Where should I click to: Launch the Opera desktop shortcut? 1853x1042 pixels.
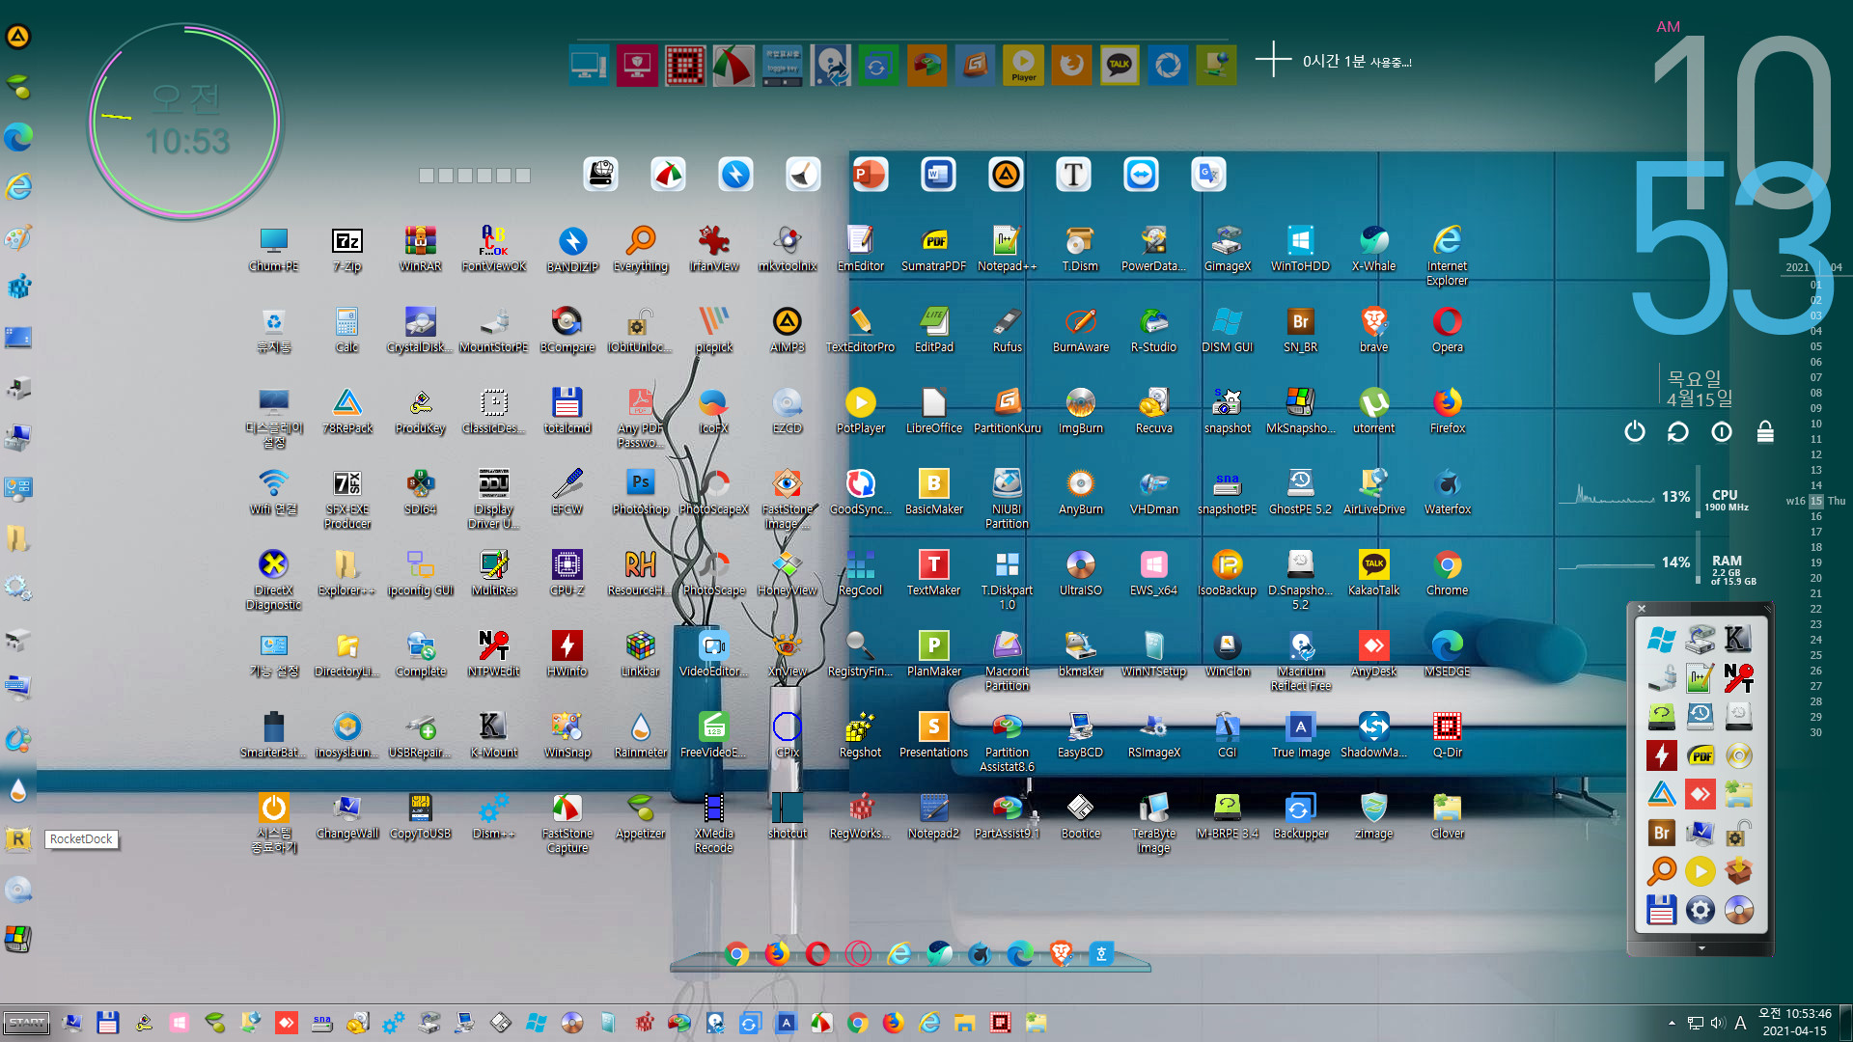(x=1447, y=329)
